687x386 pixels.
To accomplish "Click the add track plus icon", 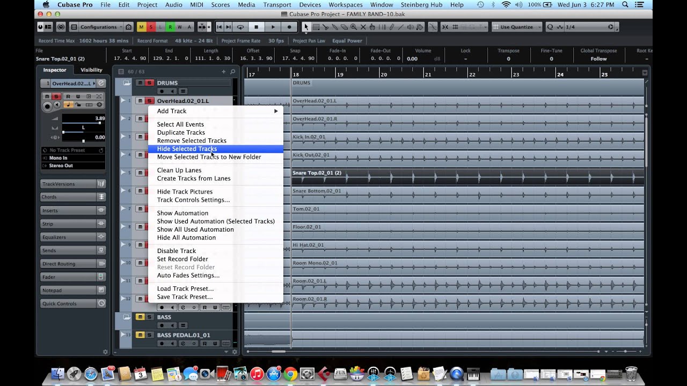I will coord(224,71).
